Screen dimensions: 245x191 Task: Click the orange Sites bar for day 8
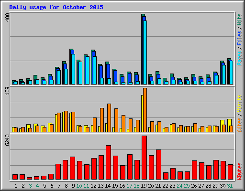point(66,122)
